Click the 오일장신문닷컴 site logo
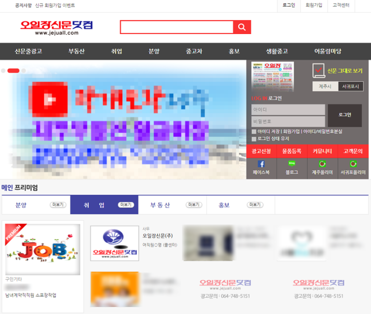The height and width of the screenshot is (314, 371). (x=56, y=27)
